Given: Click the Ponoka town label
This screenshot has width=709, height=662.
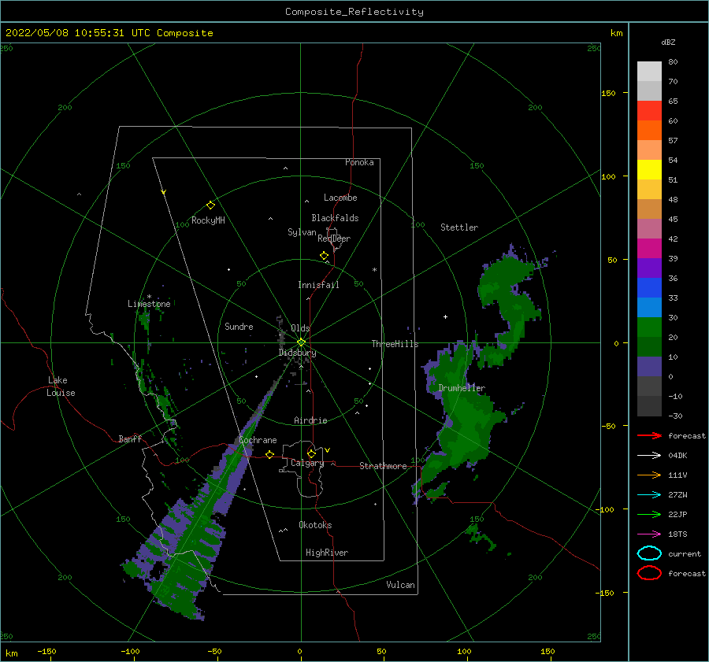Looking at the screenshot, I should point(359,162).
